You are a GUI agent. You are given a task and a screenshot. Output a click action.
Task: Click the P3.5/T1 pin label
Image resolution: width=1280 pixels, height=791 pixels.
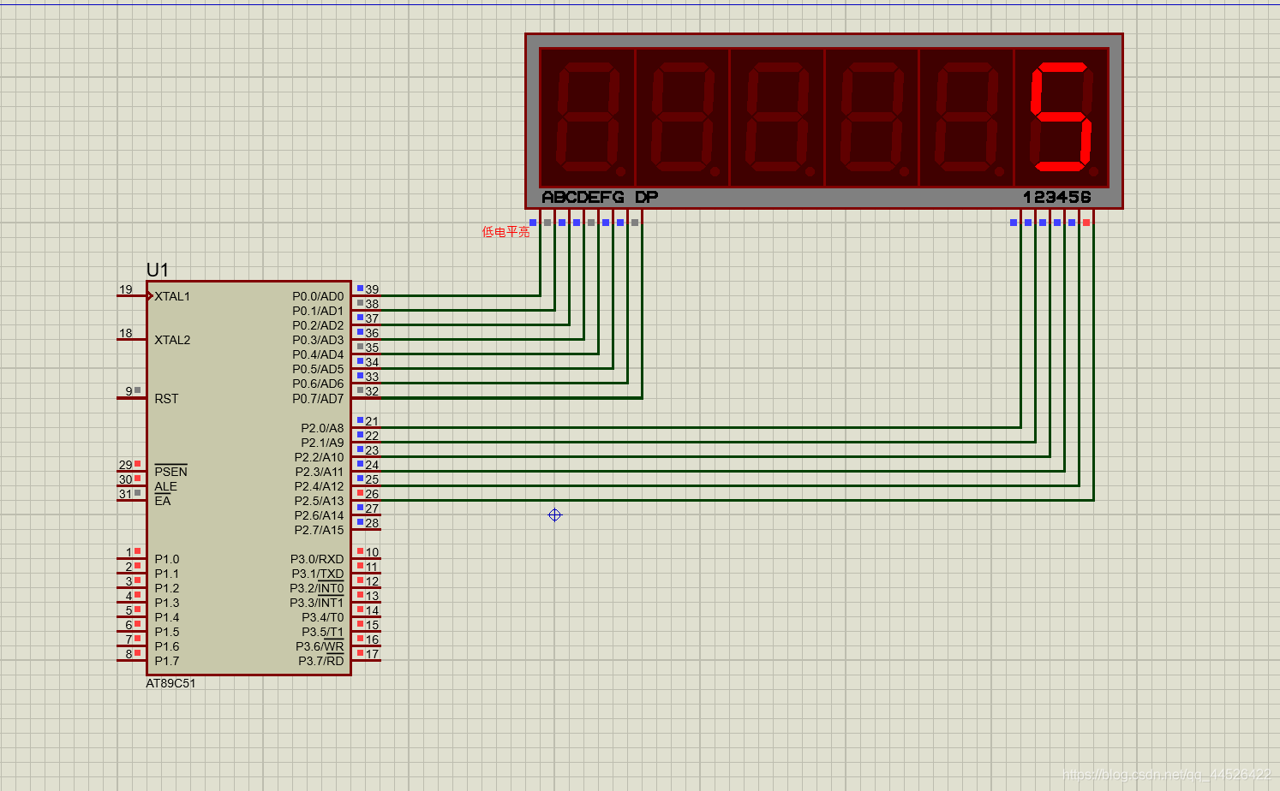[x=322, y=632]
